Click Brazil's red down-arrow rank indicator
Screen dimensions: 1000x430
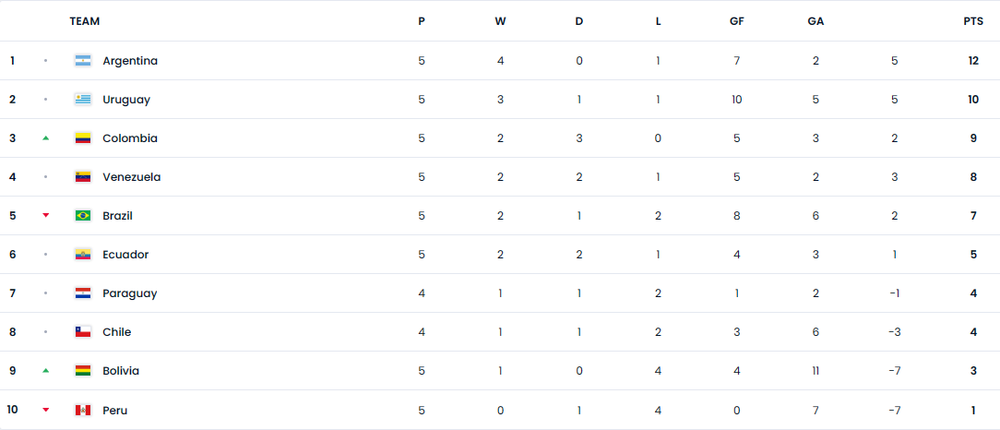pos(45,216)
